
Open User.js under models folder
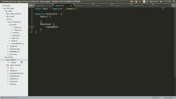(x=14, y=62)
